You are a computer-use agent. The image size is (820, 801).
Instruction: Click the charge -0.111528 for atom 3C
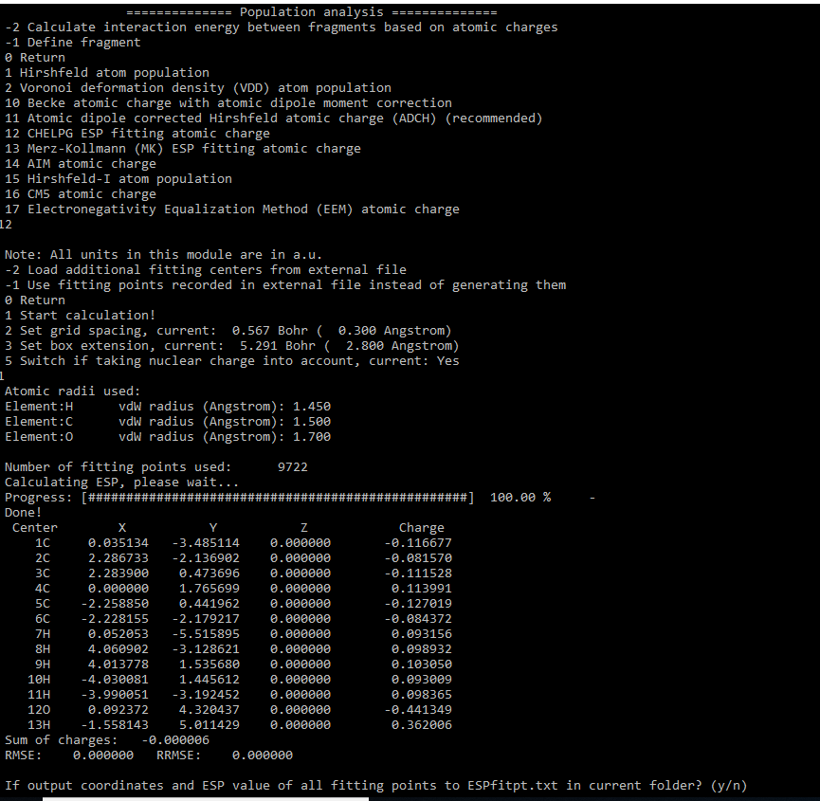(x=418, y=573)
